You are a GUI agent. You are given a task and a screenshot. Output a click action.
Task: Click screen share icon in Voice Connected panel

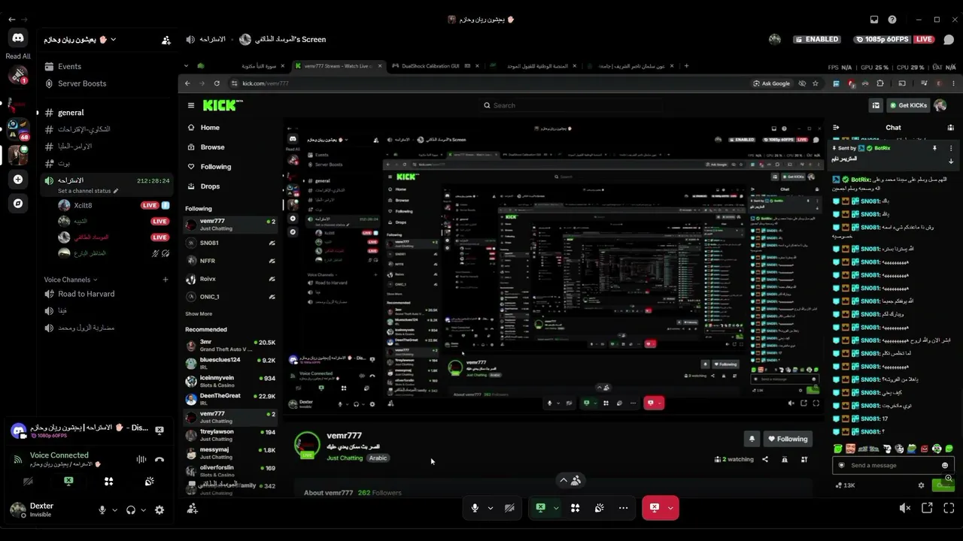coord(68,482)
